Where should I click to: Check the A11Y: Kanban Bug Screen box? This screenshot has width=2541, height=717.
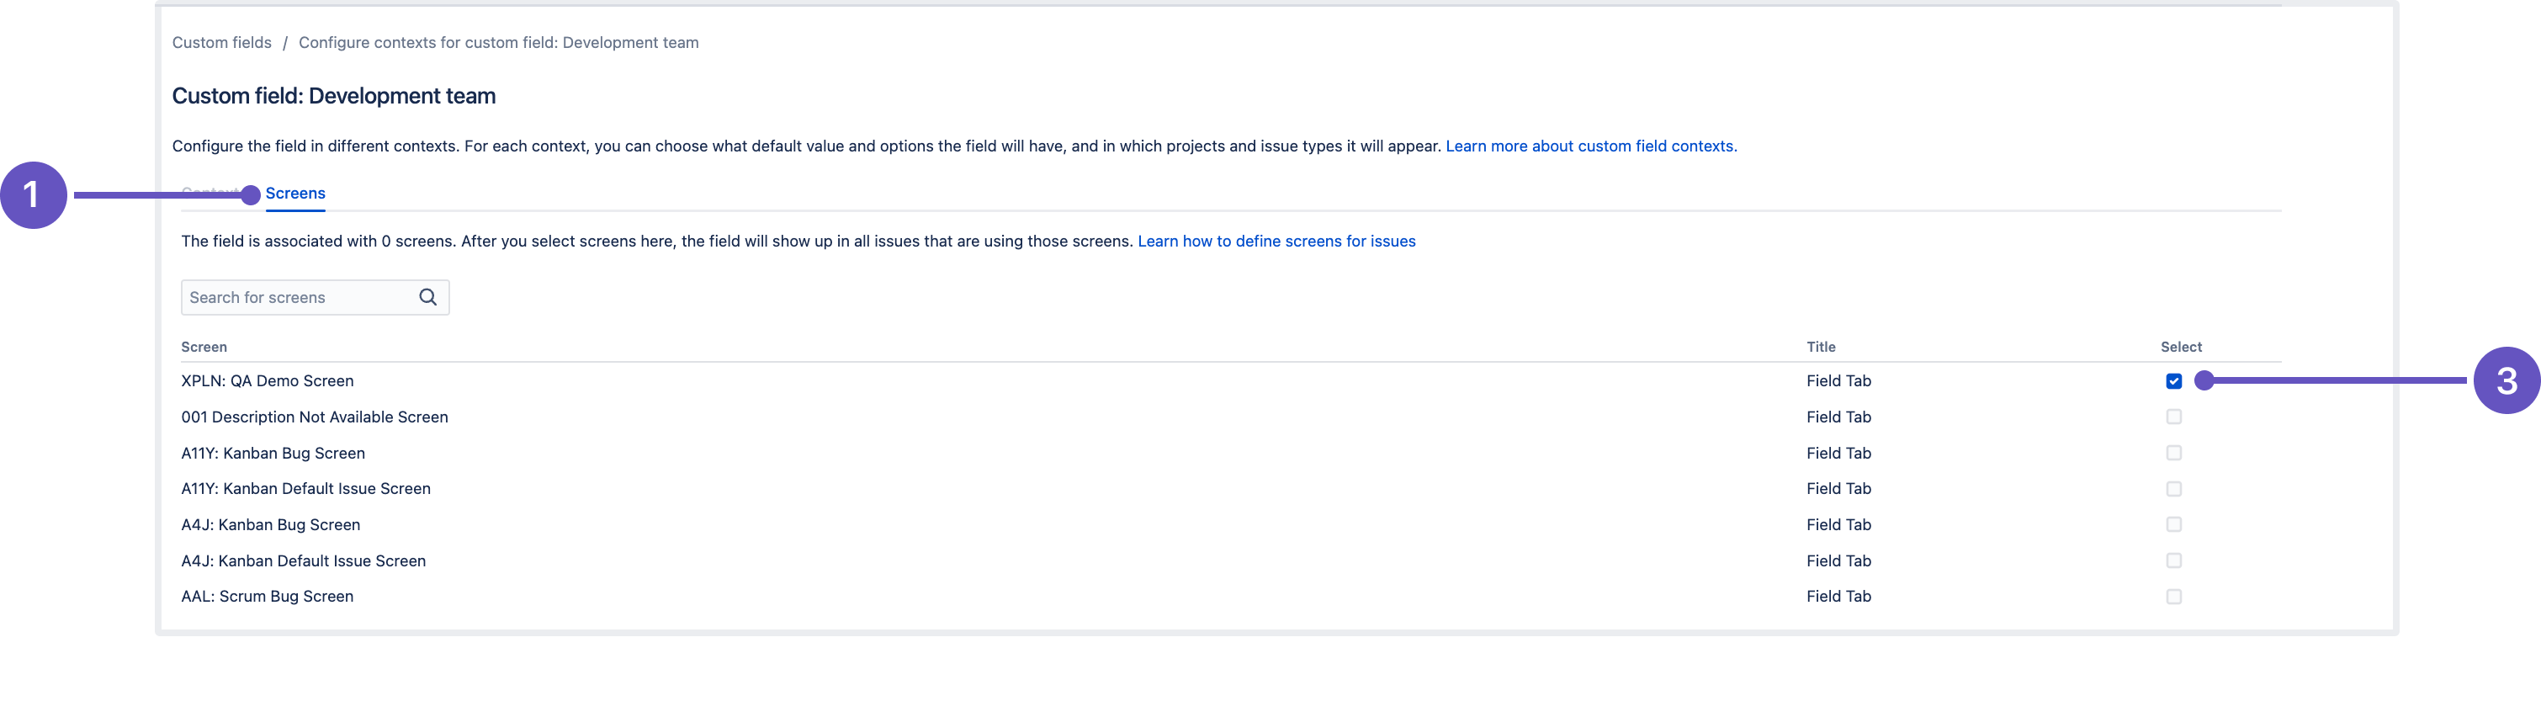(x=2173, y=453)
